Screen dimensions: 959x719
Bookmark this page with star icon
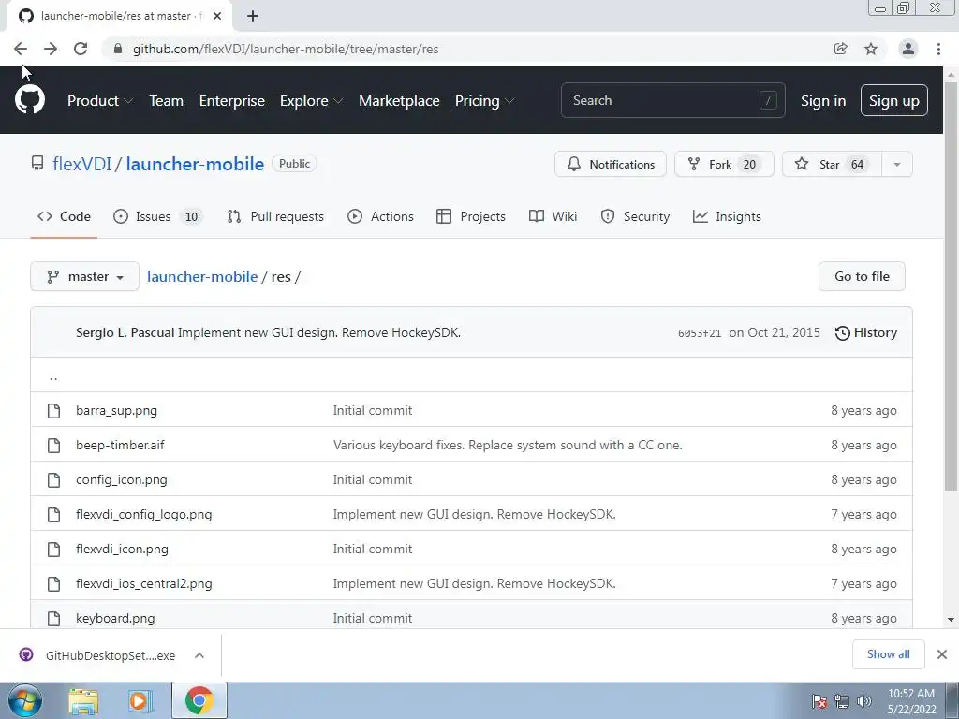point(871,49)
